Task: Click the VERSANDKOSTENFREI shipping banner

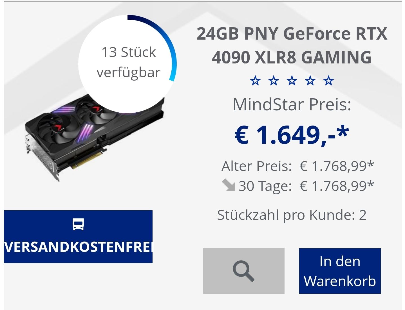Action: tap(78, 236)
